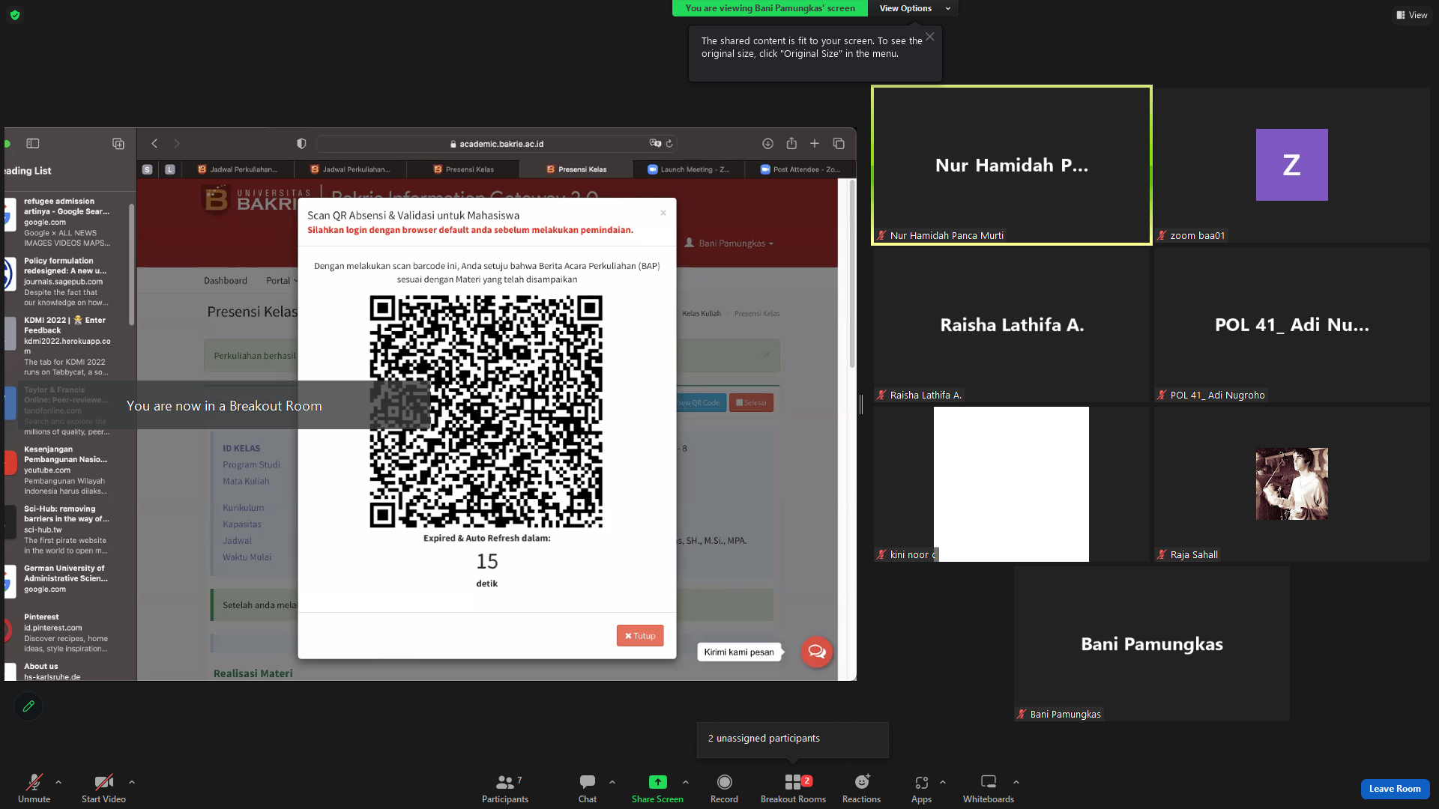Open video options arrow beside Start Video

pyautogui.click(x=132, y=782)
